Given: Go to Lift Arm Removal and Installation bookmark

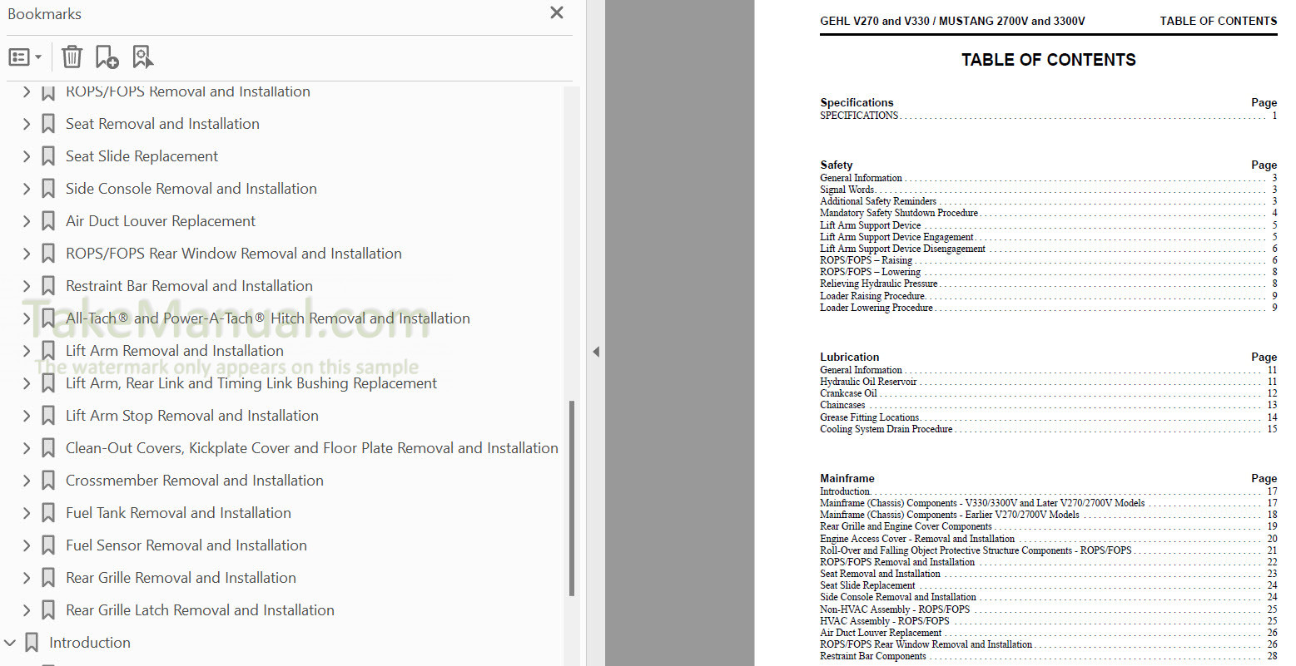Looking at the screenshot, I should [x=174, y=351].
